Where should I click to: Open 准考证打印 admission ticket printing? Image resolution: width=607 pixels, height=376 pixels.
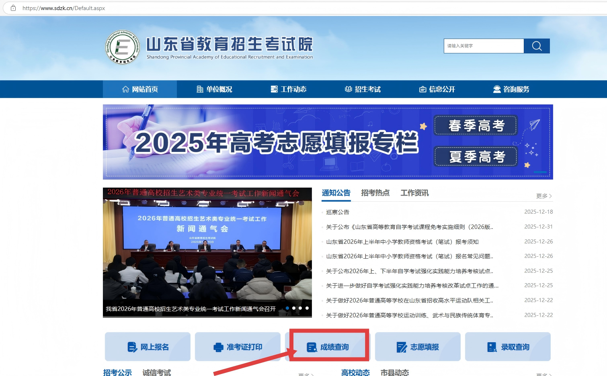click(x=238, y=347)
